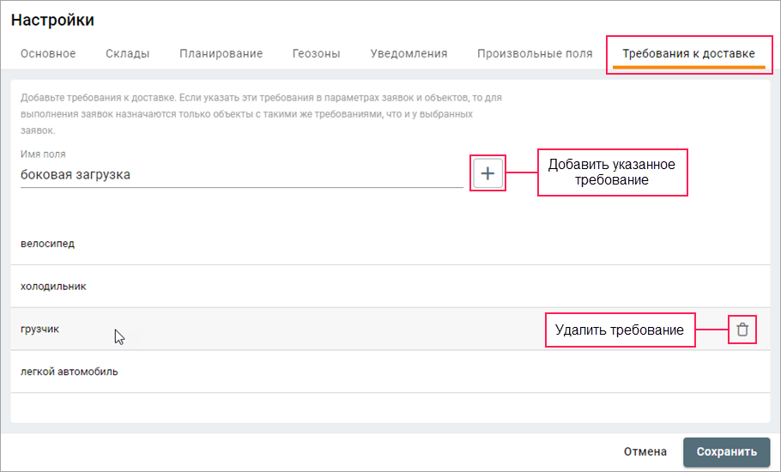
Task: Click the plus icon to add requirement
Action: coord(487,173)
